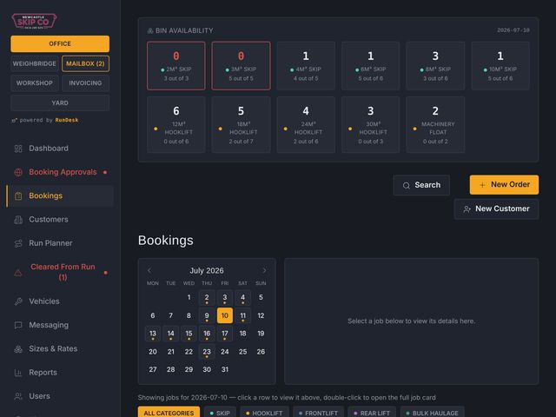The height and width of the screenshot is (417, 556).
Task: Select the 18M³ Hooklift availability card
Action: click(x=242, y=125)
